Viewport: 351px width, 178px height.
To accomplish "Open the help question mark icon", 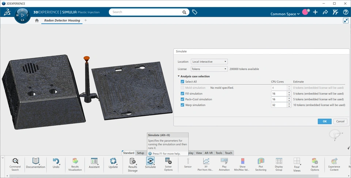I will (346, 12).
